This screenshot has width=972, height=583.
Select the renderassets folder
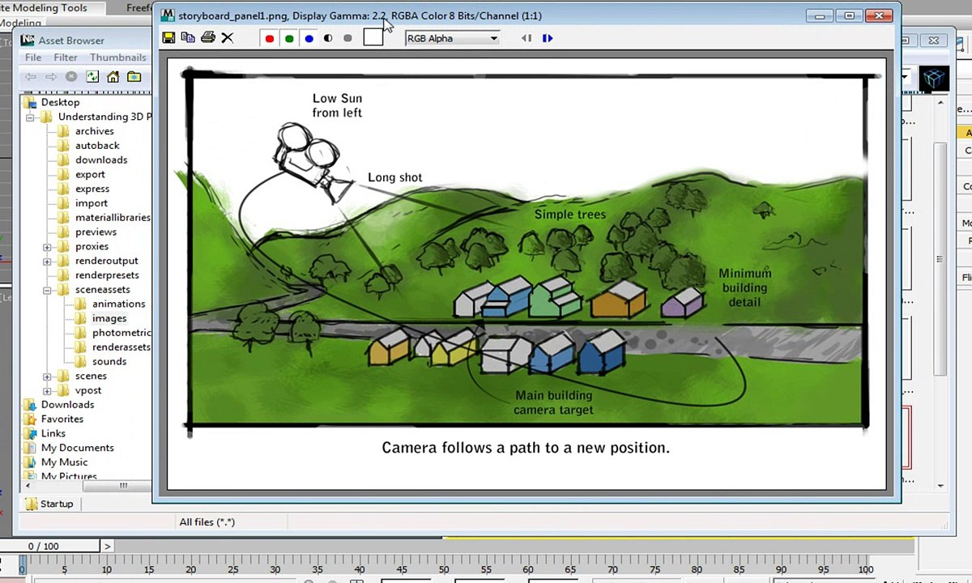point(122,347)
